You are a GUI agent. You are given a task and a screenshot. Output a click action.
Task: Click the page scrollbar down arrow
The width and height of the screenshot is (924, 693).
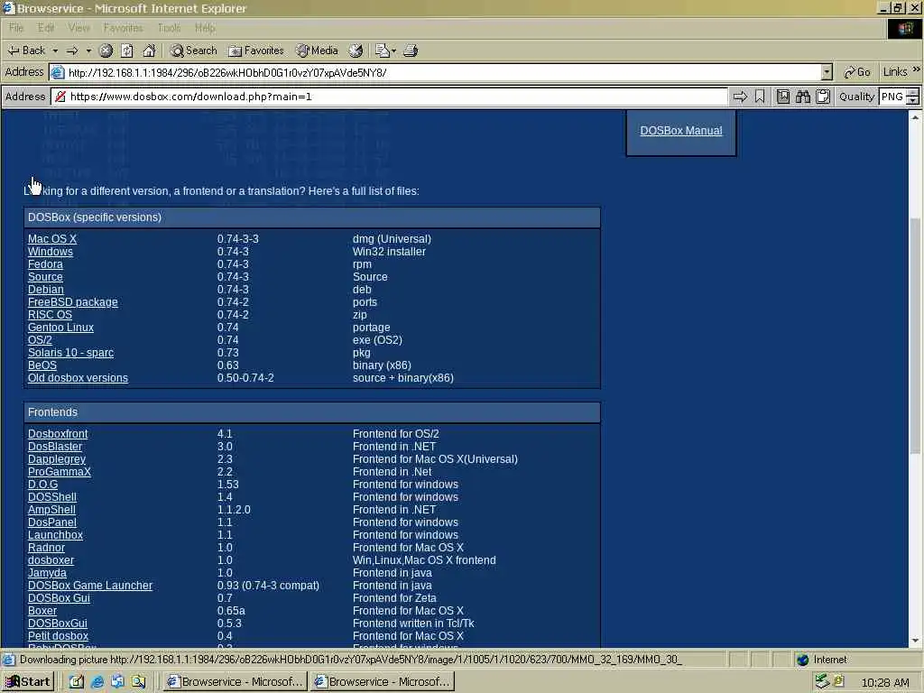[x=915, y=641]
